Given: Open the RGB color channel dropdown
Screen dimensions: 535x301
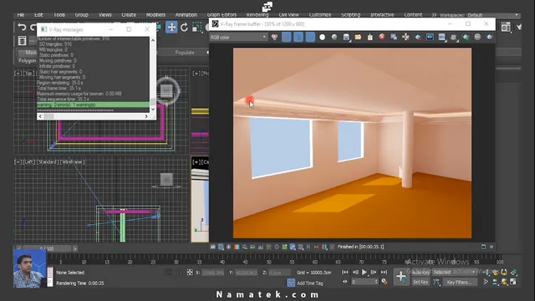Looking at the screenshot, I should (238, 37).
